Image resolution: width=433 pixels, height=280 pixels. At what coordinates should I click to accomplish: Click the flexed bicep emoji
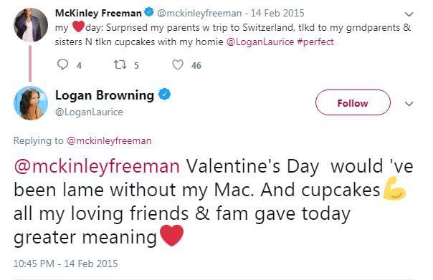click(x=394, y=188)
